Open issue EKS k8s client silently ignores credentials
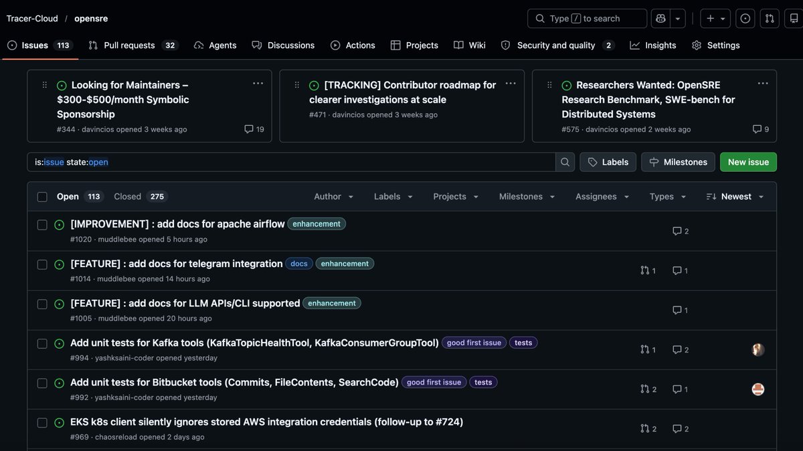Viewport: 803px width, 451px height. 267,422
